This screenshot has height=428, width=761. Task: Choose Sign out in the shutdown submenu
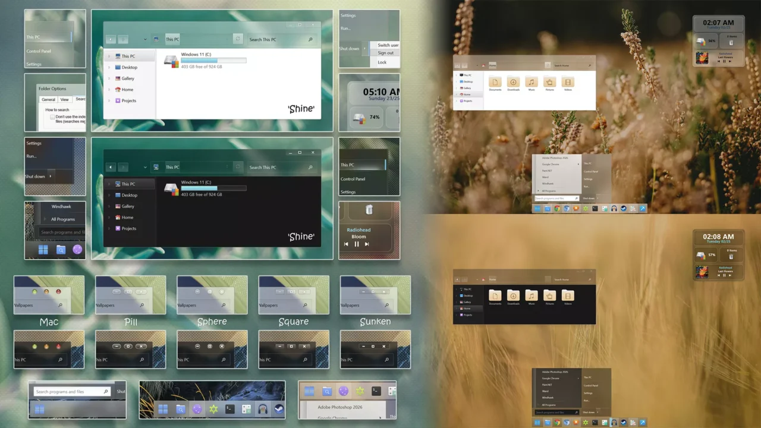click(x=385, y=53)
